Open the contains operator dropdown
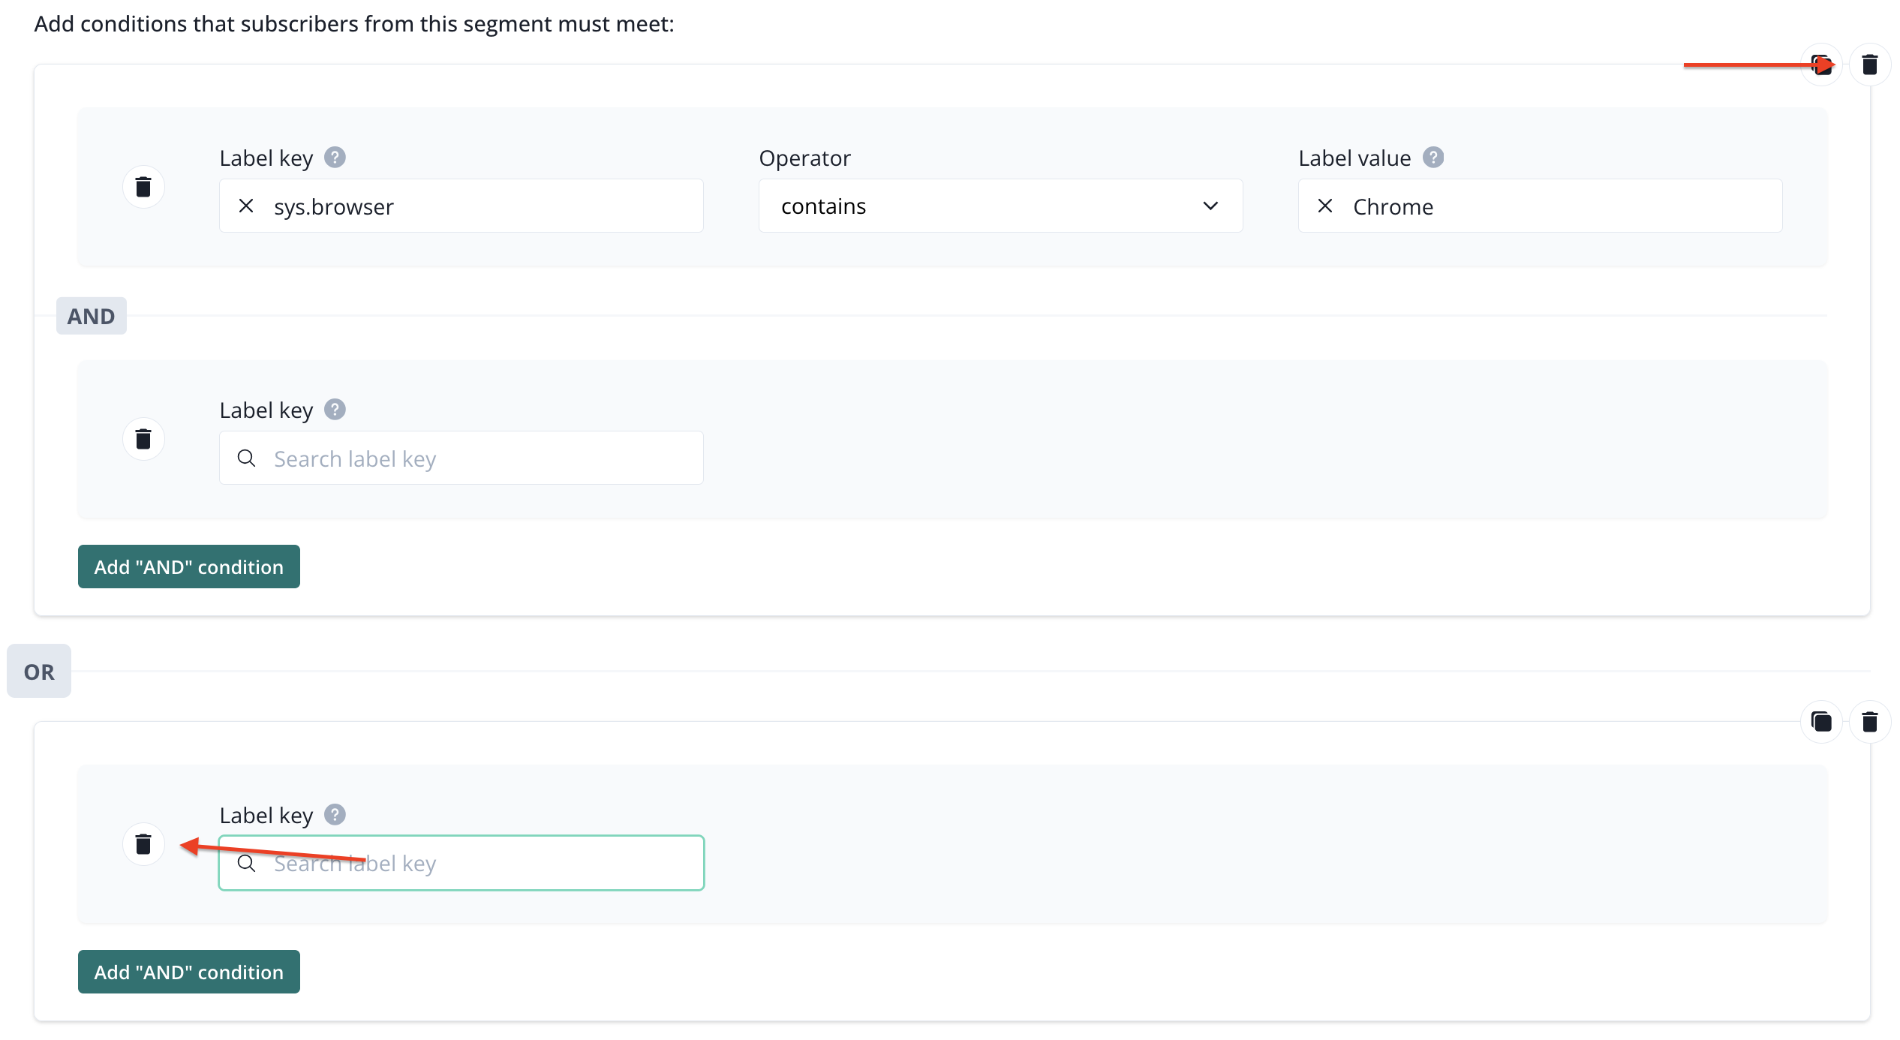 (x=1000, y=206)
